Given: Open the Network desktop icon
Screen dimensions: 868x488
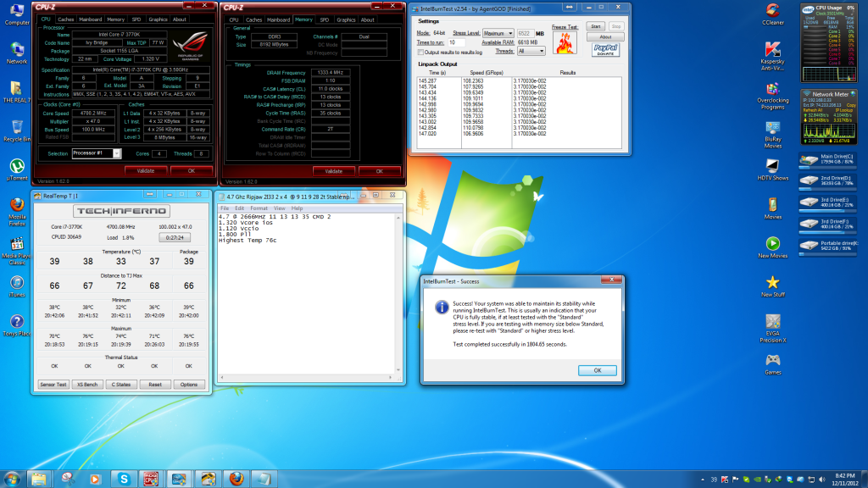Looking at the screenshot, I should (x=17, y=53).
